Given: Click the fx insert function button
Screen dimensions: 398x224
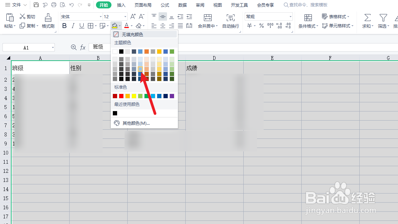Looking at the screenshot, I should click(83, 47).
